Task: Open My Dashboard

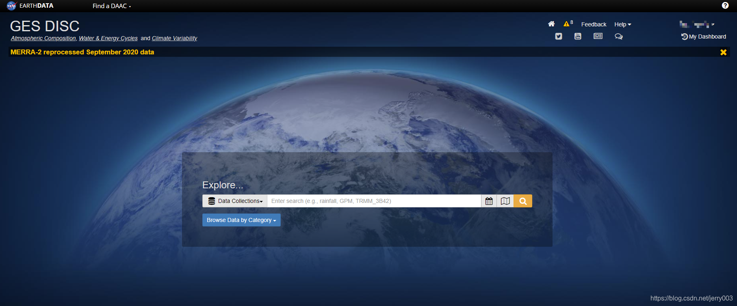Action: coord(704,37)
